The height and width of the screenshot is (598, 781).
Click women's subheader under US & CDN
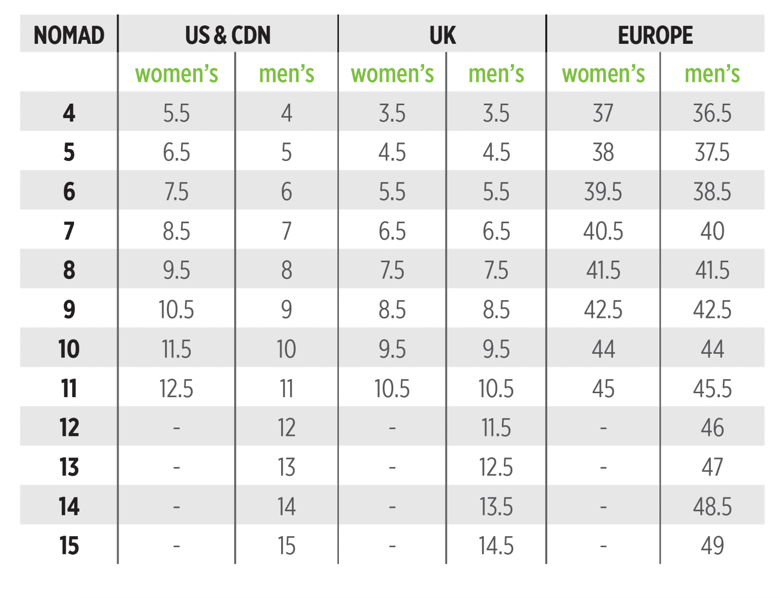coord(176,74)
